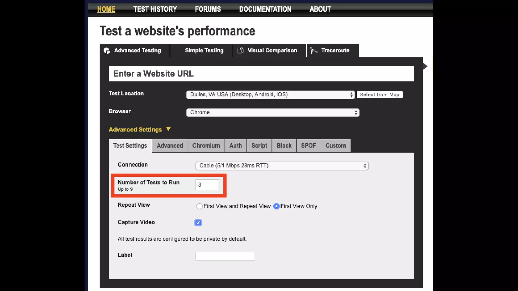Click the Number of Tests field
518x291 pixels.
point(207,185)
